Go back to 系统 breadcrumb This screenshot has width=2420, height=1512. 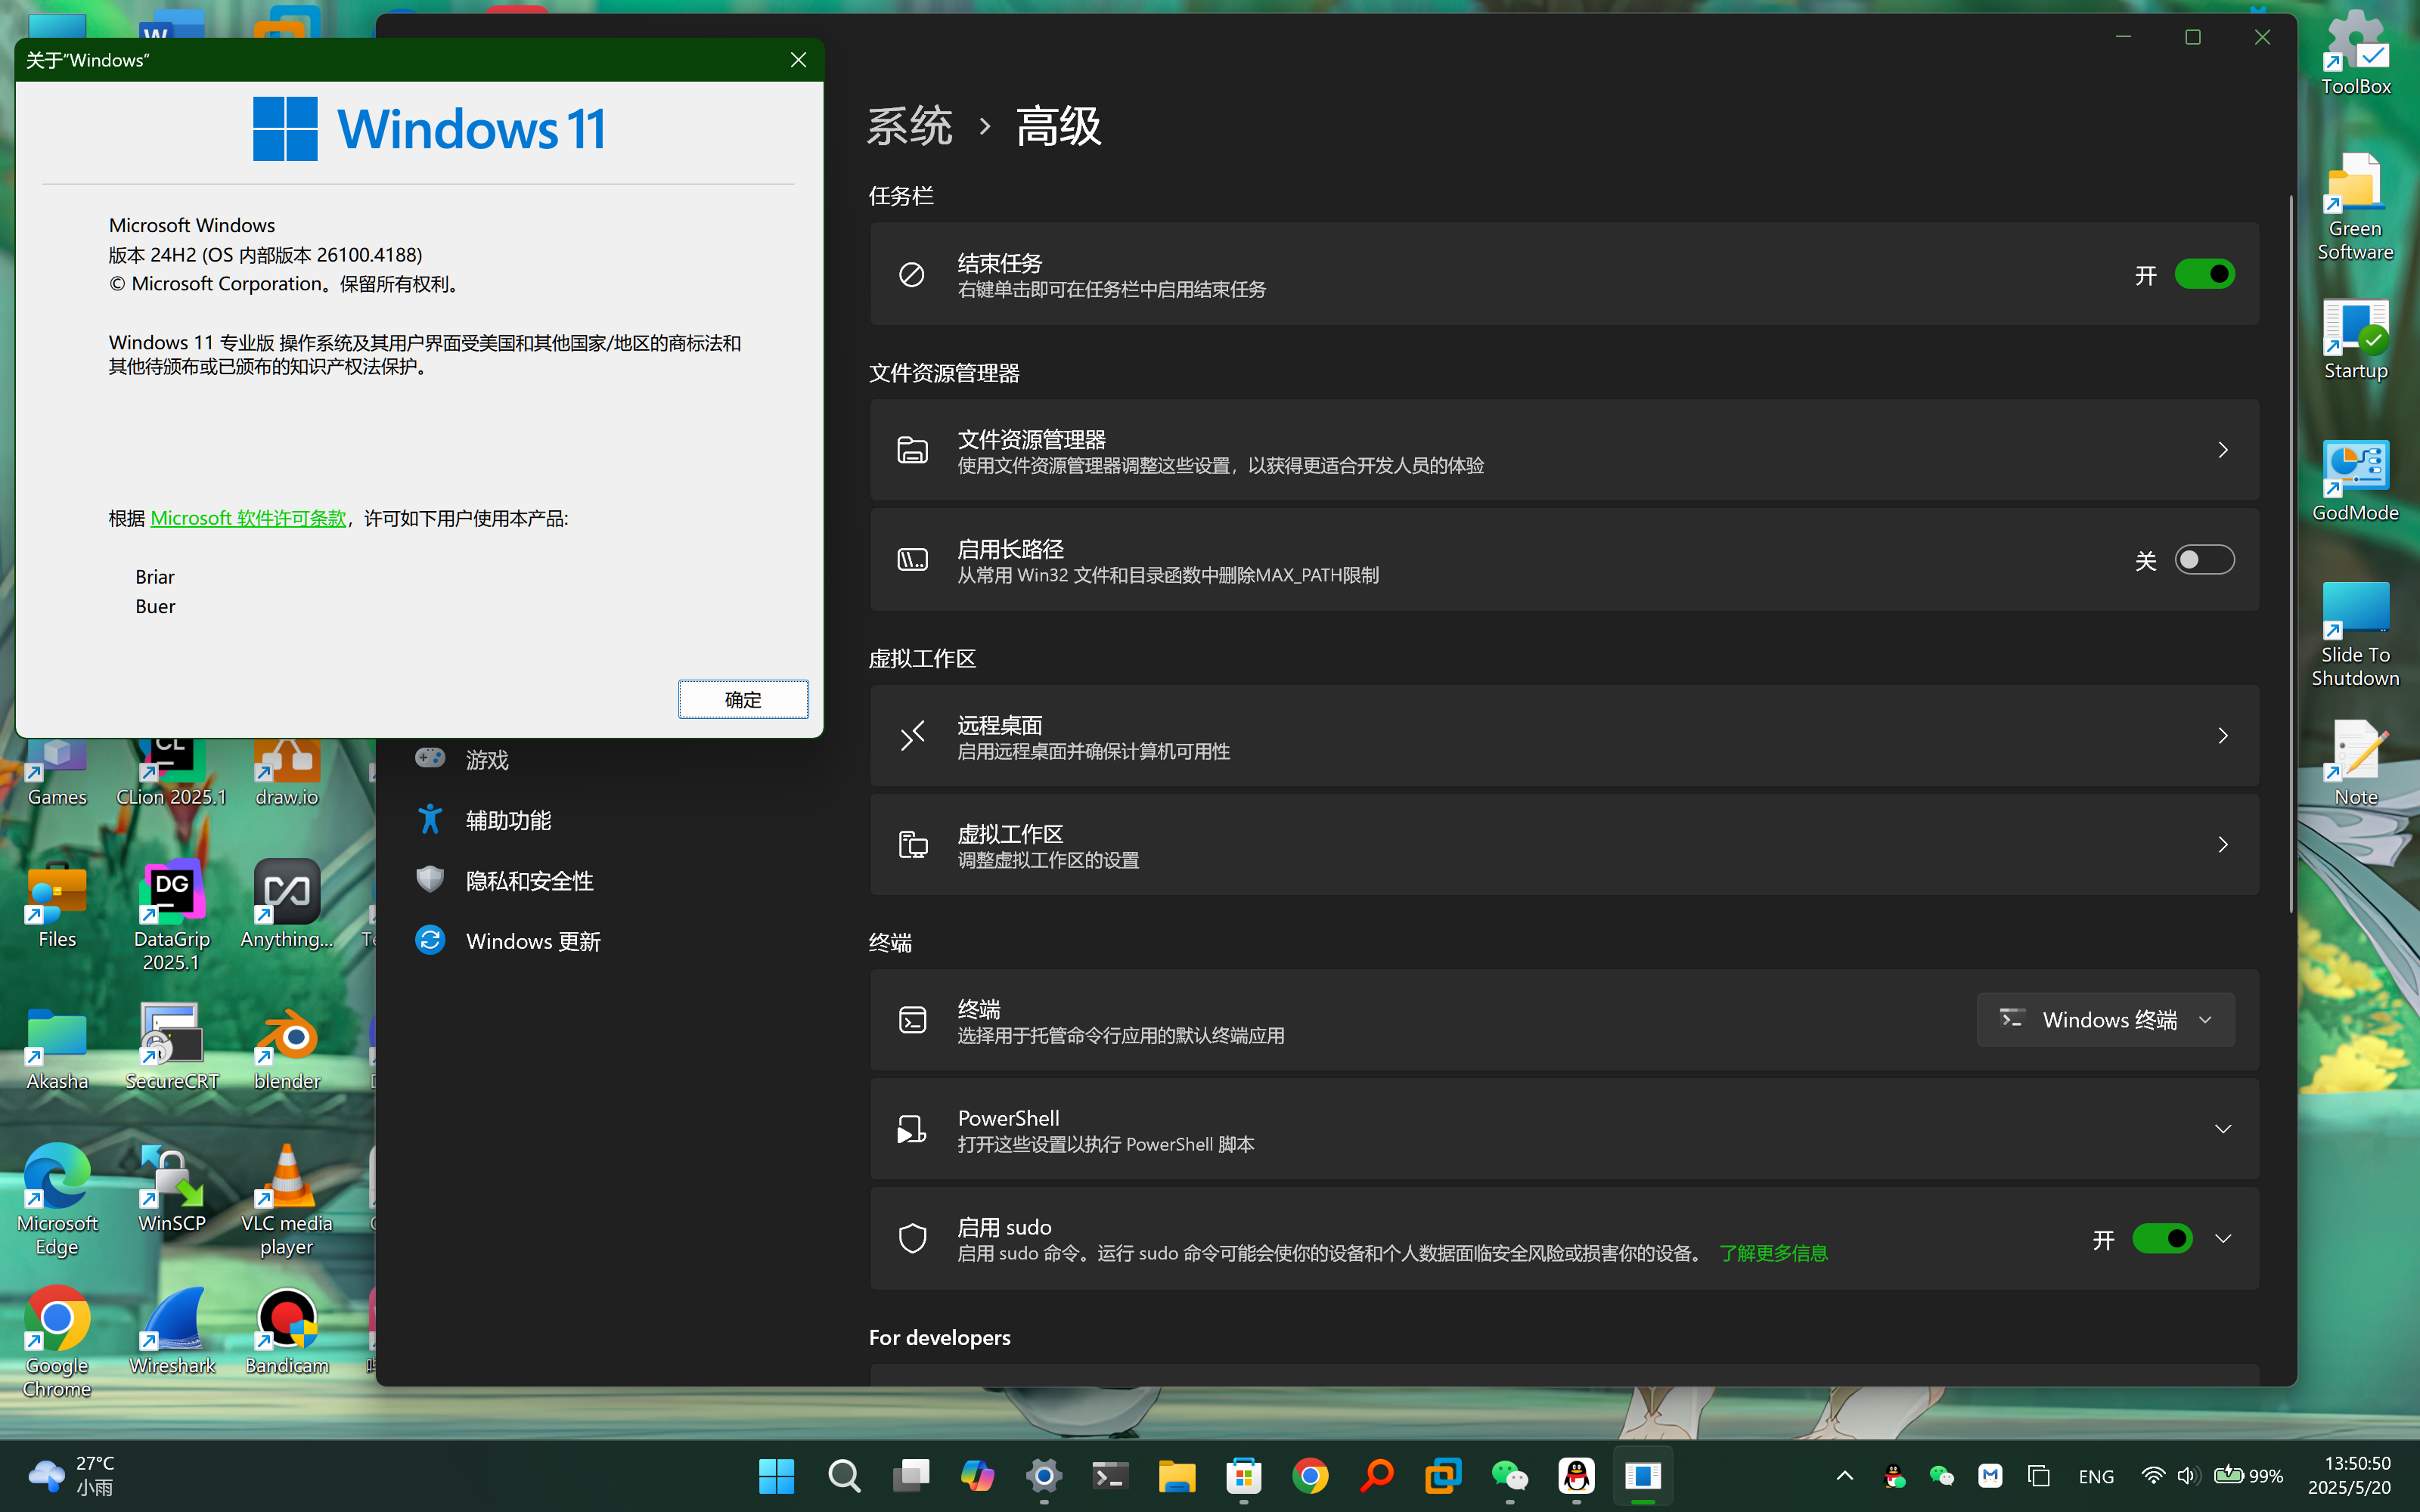909,127
